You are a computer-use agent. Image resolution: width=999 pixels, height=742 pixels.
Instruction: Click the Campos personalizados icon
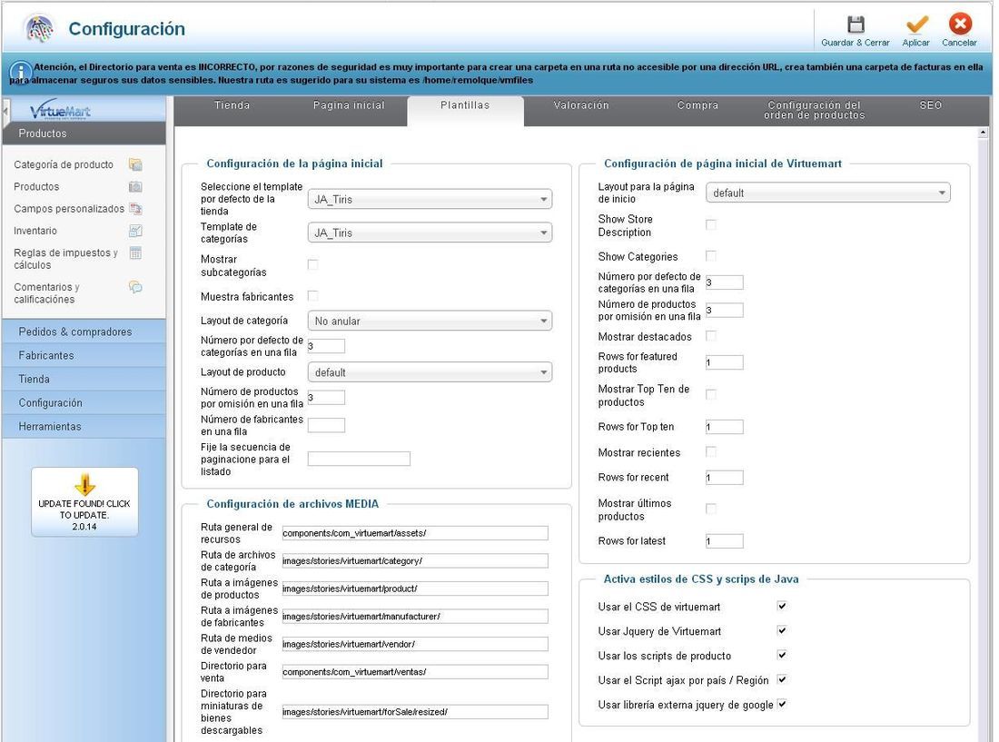135,209
